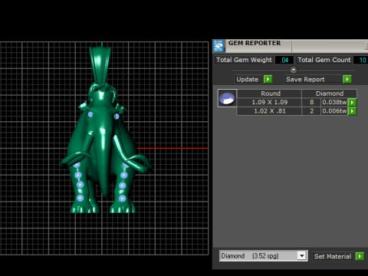This screenshot has width=368, height=276.
Task: Select the 1.09 X 1.09 size cell
Action: click(x=270, y=102)
